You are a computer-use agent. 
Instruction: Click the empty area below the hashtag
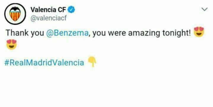(107, 87)
